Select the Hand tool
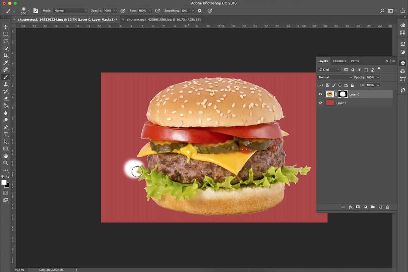The width and height of the screenshot is (408, 272). (5, 156)
